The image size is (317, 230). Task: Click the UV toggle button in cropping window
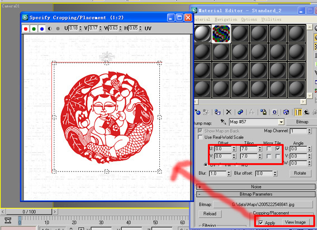(148, 28)
